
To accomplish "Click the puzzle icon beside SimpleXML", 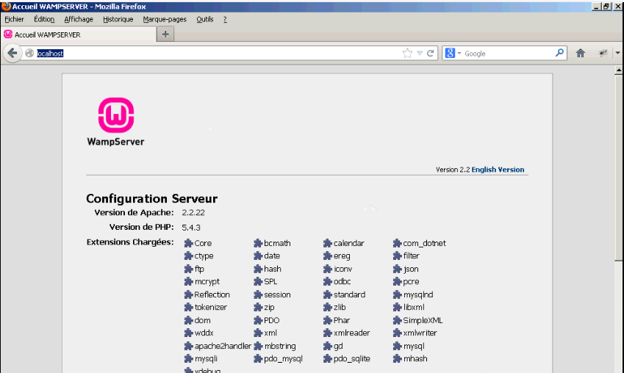I will click(397, 320).
